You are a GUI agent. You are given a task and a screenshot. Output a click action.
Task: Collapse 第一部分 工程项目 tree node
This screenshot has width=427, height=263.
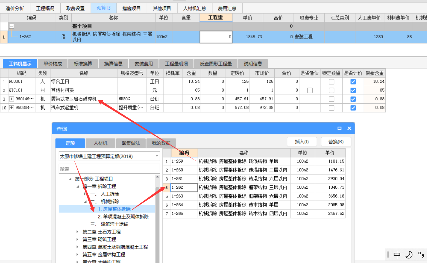(70, 179)
